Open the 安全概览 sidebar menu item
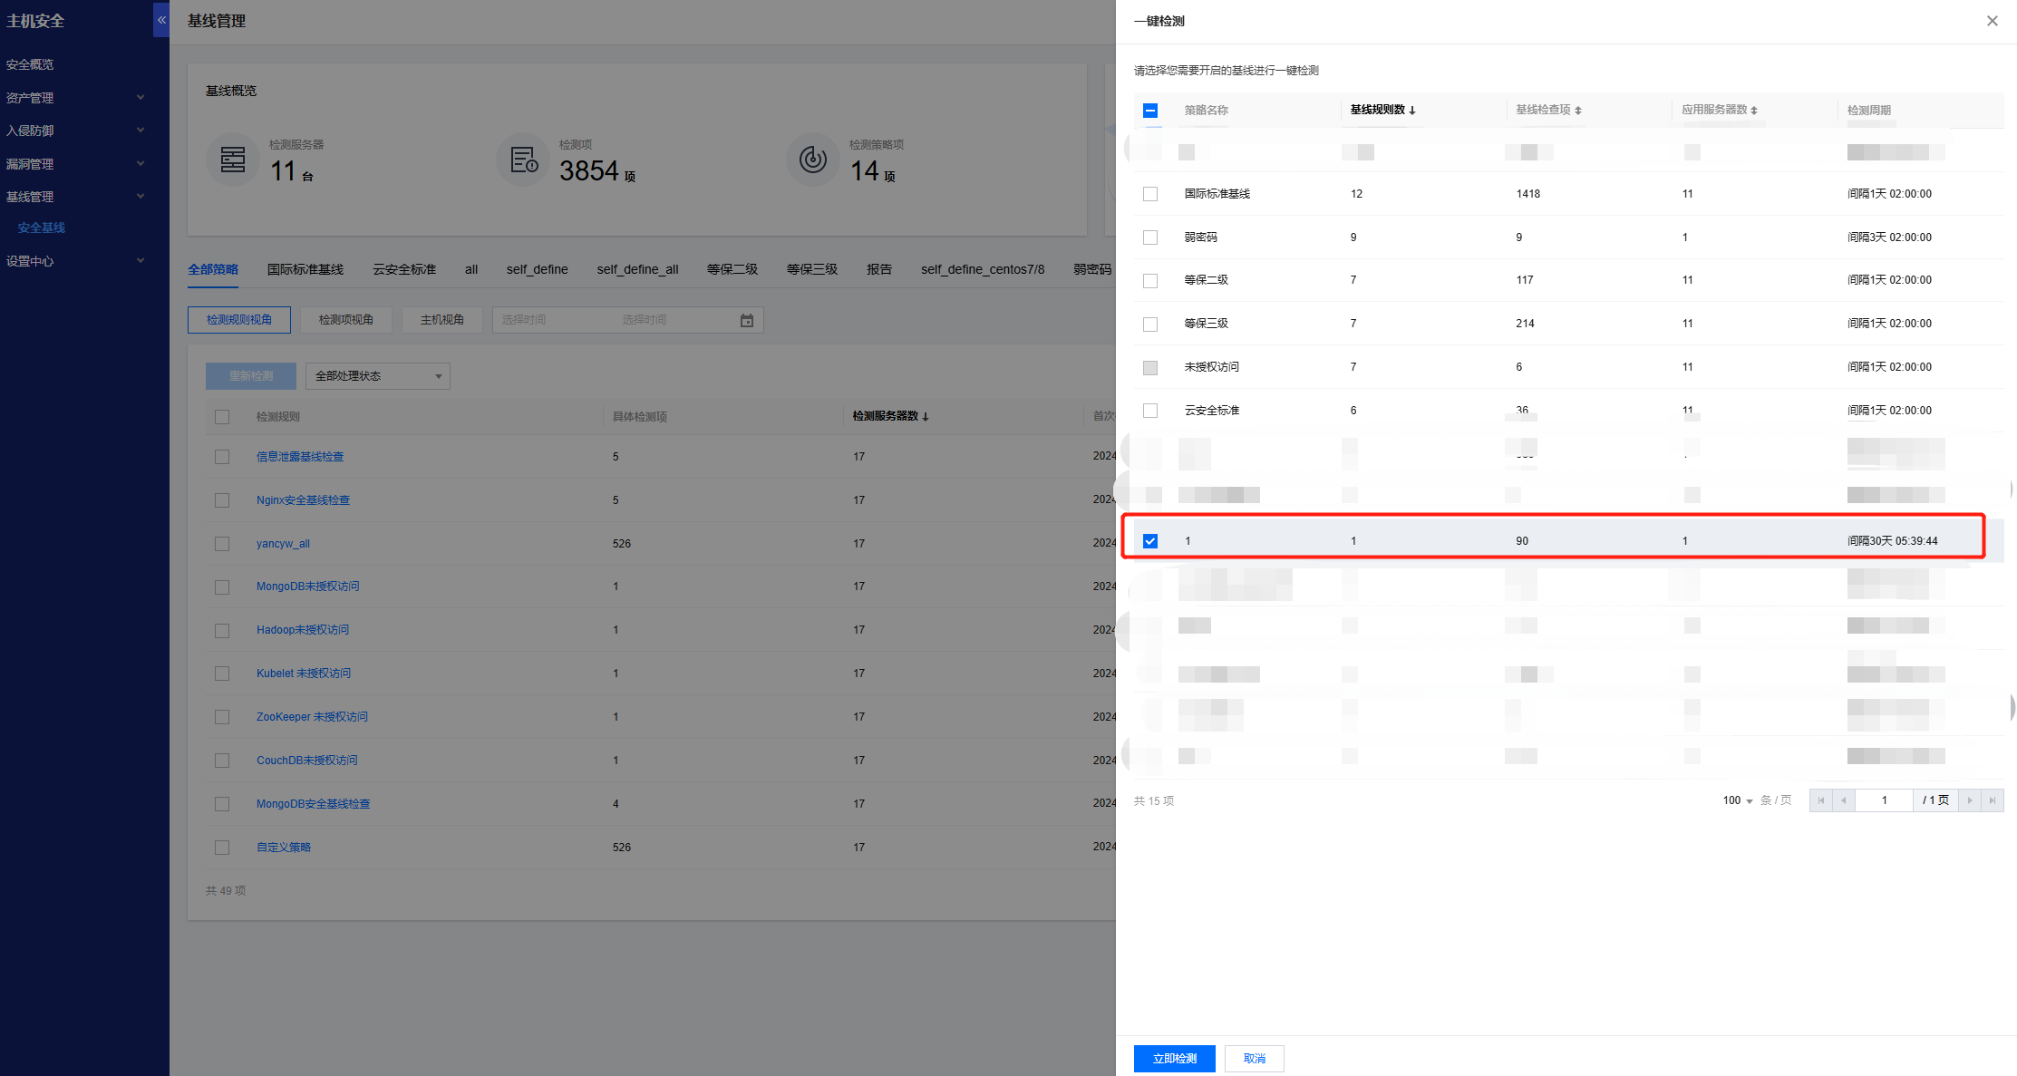 coord(30,64)
